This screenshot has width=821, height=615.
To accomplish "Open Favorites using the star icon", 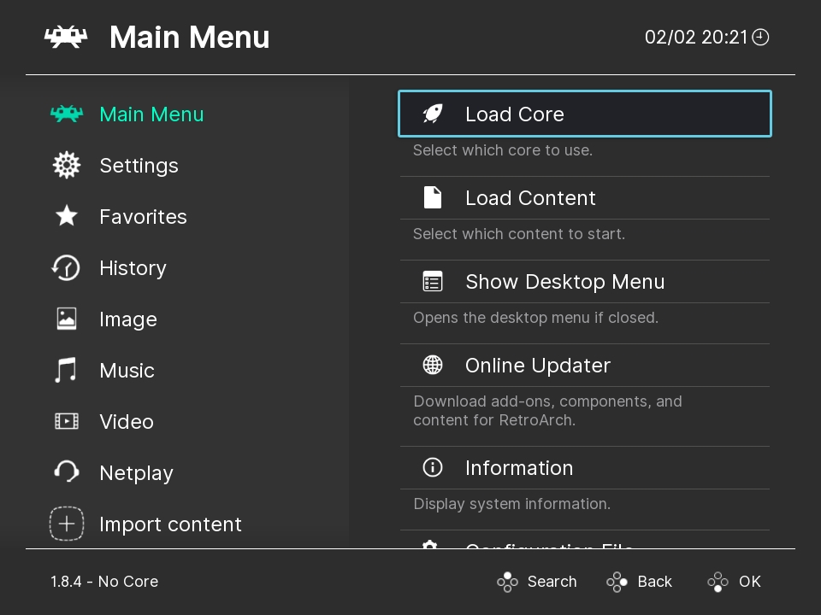I will [x=67, y=217].
